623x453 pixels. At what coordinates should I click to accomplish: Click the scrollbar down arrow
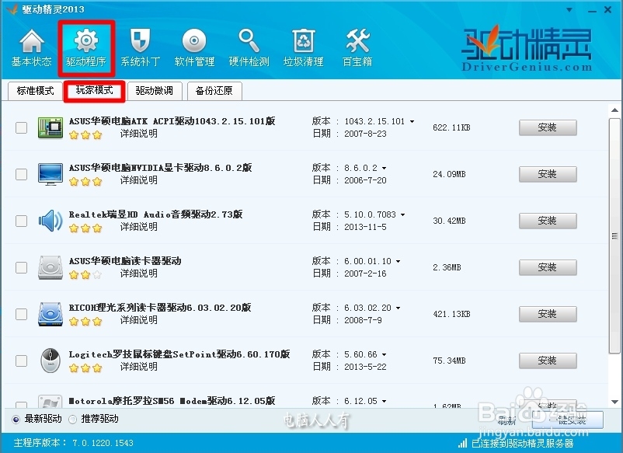(614, 402)
